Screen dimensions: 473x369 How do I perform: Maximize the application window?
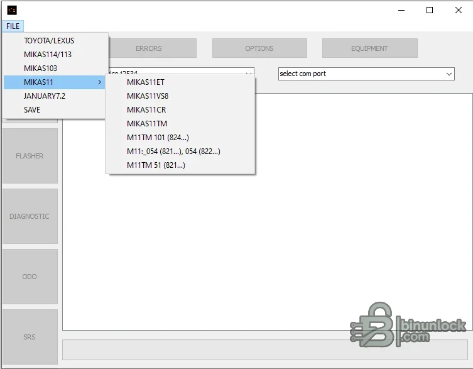pyautogui.click(x=430, y=10)
